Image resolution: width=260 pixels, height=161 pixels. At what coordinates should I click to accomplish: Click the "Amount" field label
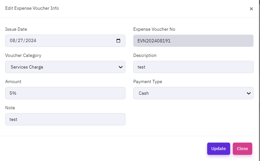click(13, 81)
